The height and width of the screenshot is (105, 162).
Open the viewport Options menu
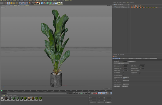(16, 6)
